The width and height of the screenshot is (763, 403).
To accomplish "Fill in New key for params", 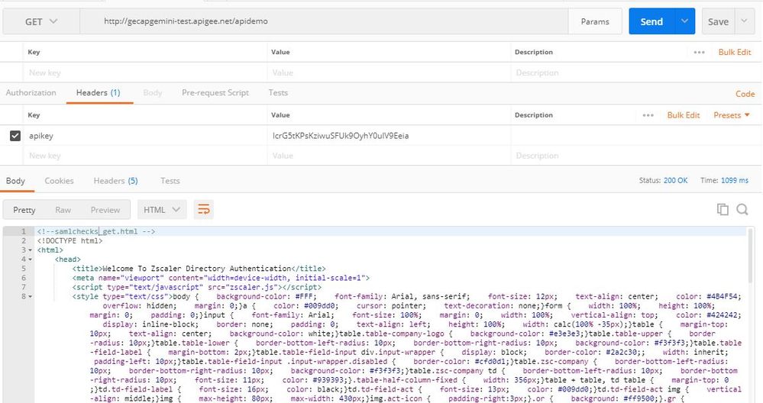I will click(146, 73).
